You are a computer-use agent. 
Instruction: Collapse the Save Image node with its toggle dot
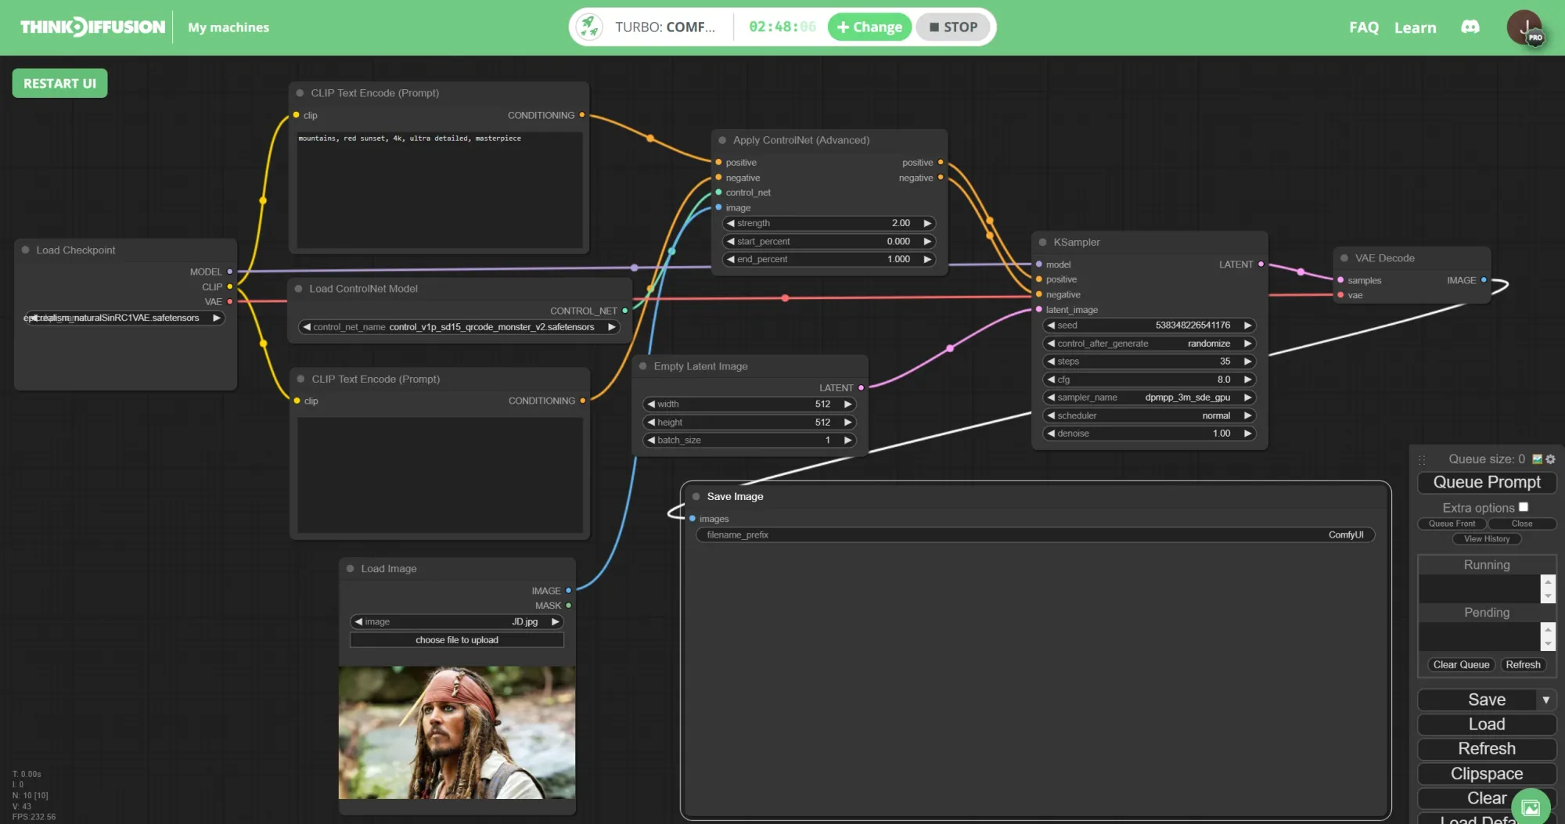(x=695, y=496)
